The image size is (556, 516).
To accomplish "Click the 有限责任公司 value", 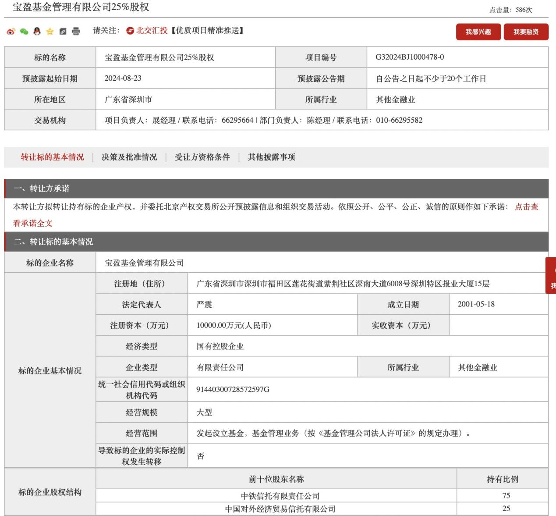I will click(x=220, y=367).
